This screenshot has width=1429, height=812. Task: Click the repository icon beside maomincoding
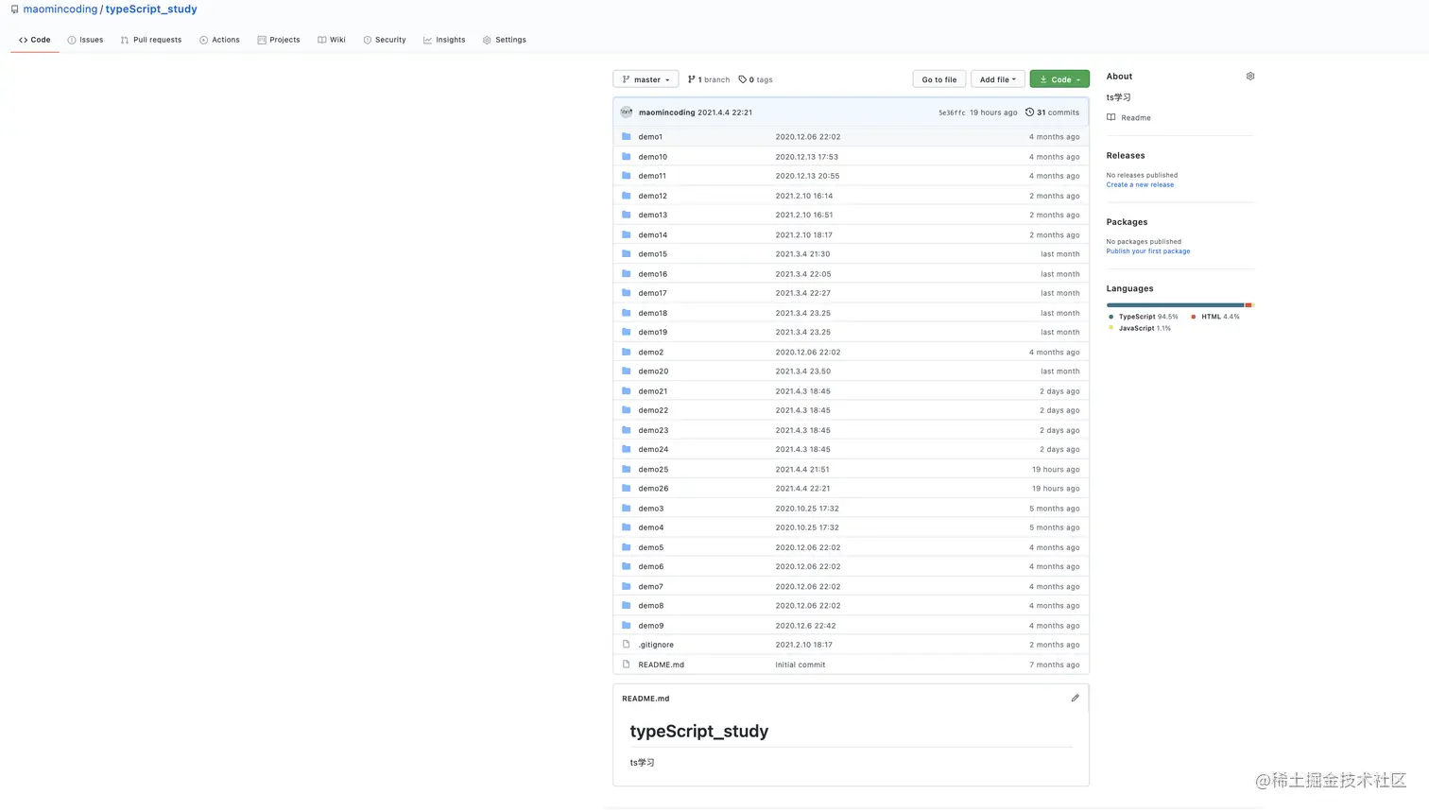14,9
